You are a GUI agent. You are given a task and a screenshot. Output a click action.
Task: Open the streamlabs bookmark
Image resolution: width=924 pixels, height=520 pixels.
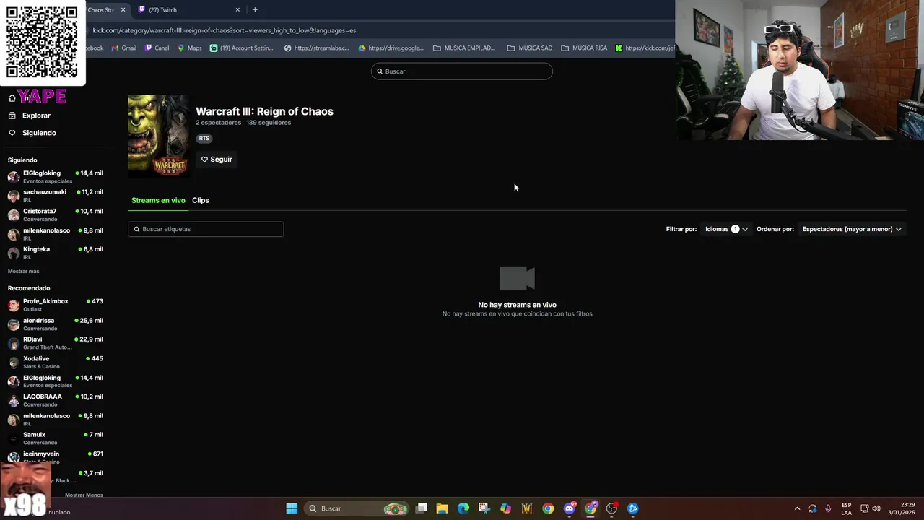click(x=316, y=48)
